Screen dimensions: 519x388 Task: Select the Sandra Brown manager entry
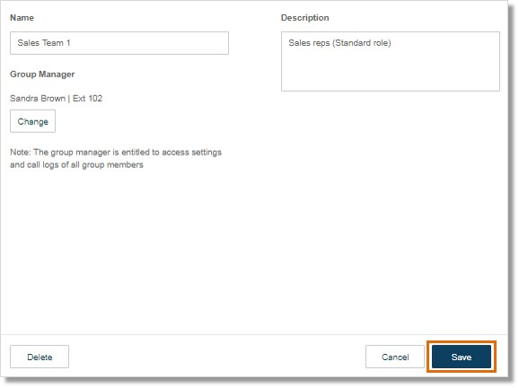tap(57, 98)
